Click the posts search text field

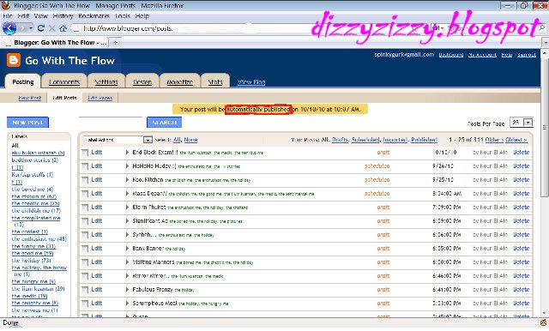pos(111,122)
